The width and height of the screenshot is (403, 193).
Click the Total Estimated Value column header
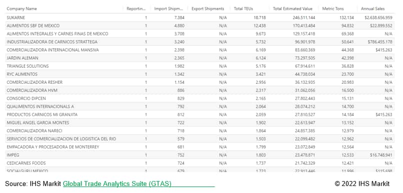point(292,8)
